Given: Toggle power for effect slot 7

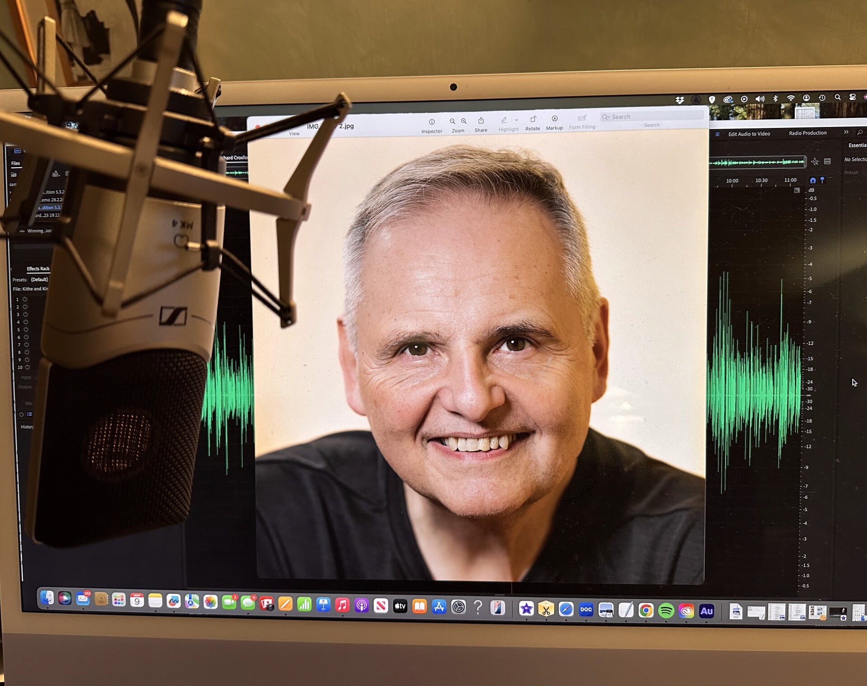Looking at the screenshot, I should click(26, 344).
